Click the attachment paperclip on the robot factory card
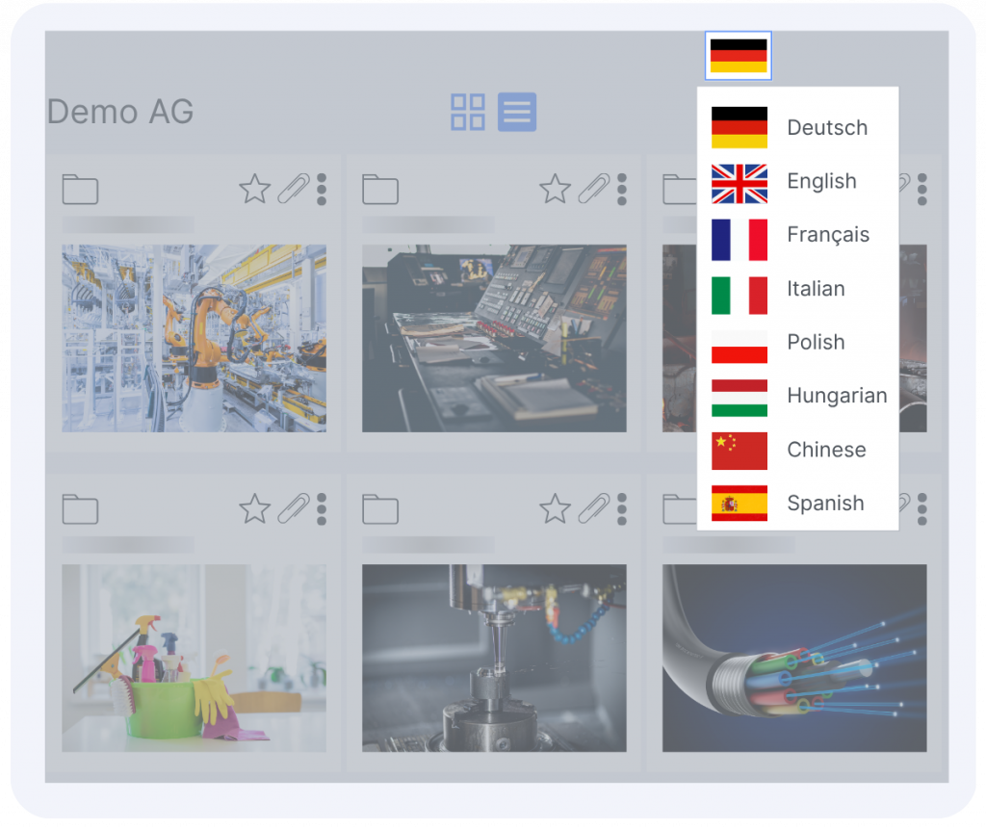The height and width of the screenshot is (829, 986). tap(293, 189)
